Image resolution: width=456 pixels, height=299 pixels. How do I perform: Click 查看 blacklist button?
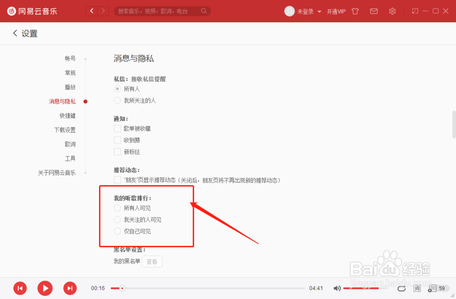(152, 262)
